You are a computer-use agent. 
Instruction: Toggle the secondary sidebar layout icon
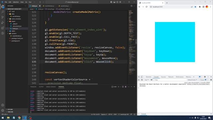pyautogui.click(x=117, y=2)
